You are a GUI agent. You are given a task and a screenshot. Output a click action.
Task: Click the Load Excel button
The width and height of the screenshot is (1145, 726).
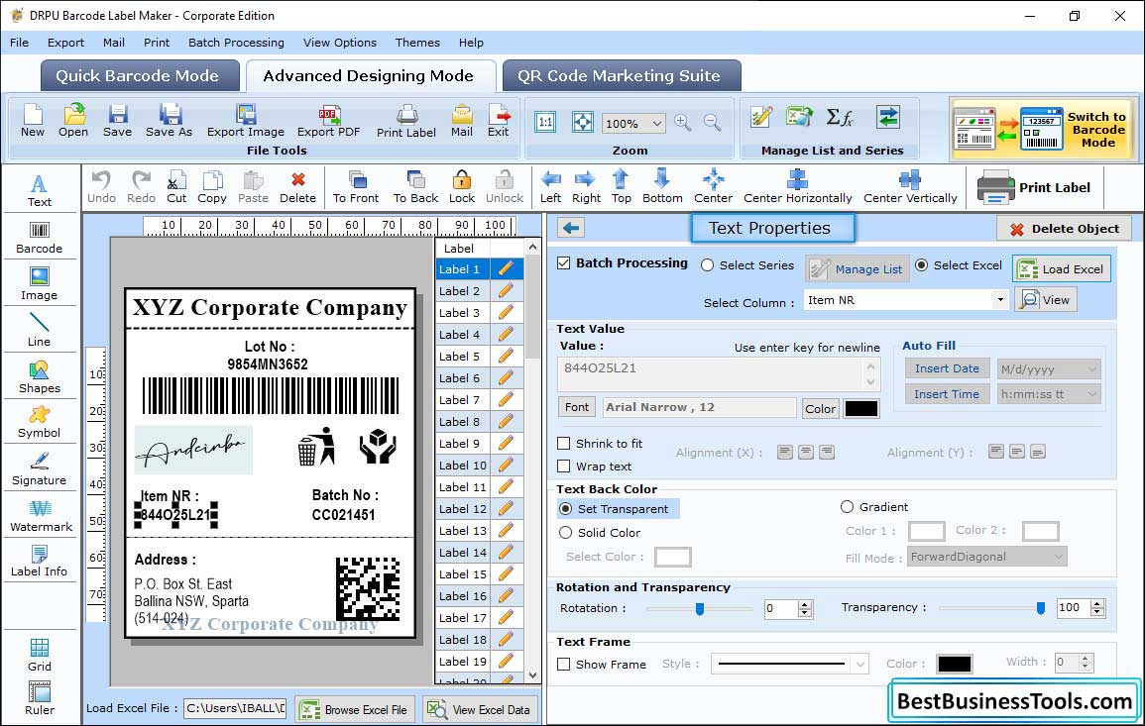click(x=1062, y=269)
